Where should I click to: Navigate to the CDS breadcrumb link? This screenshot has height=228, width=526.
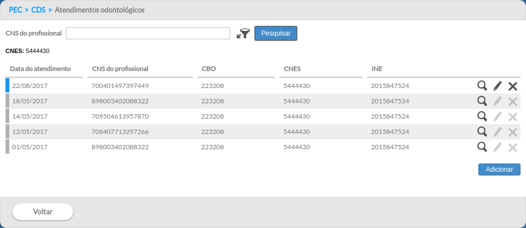point(38,10)
